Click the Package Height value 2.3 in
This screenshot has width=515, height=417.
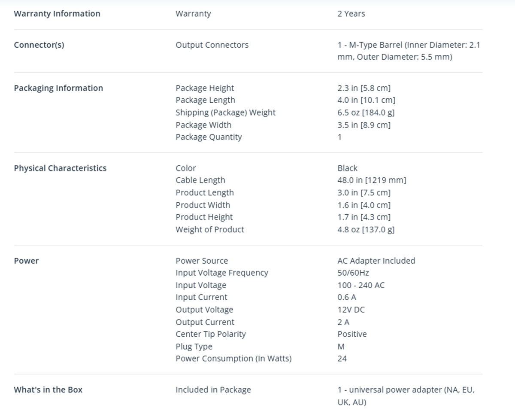[364, 88]
